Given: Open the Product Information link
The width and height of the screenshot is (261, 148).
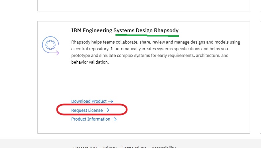Looking at the screenshot, I should pyautogui.click(x=94, y=119).
